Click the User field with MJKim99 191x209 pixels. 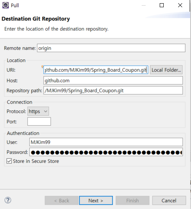(106, 142)
